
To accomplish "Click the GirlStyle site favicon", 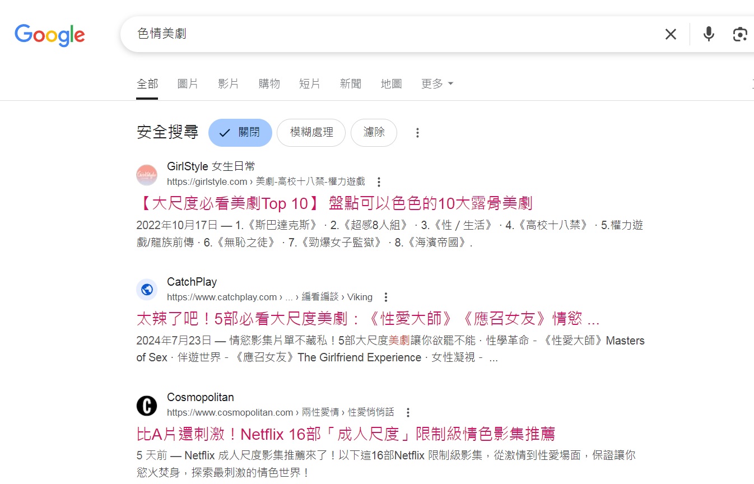I will point(147,175).
